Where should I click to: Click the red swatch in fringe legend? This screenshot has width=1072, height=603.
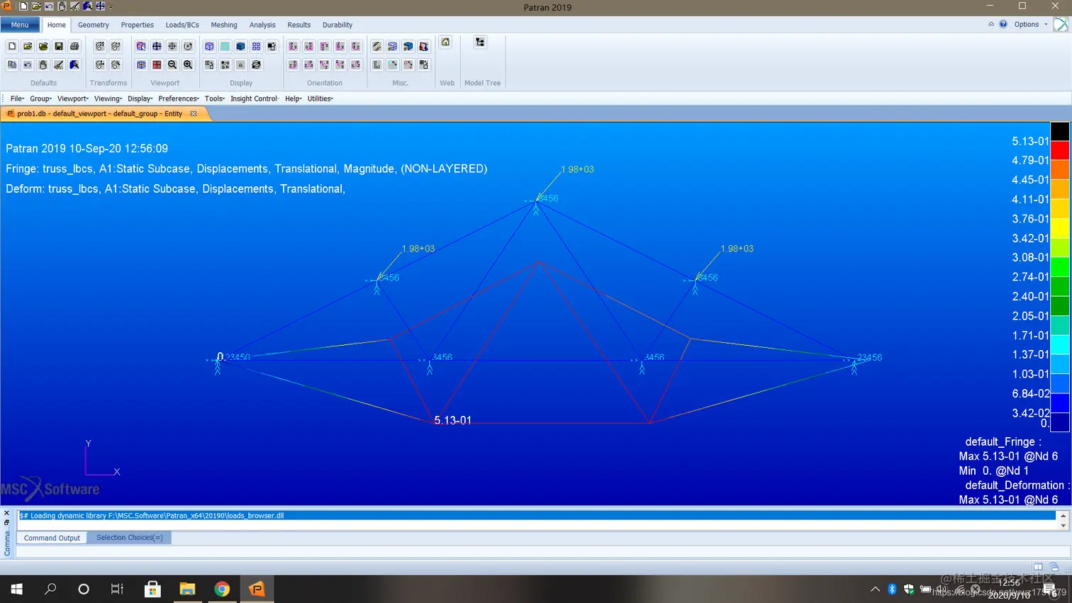(1059, 151)
